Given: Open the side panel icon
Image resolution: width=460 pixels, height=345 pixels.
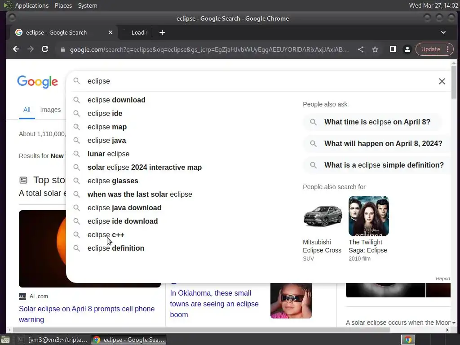Looking at the screenshot, I should [393, 49].
